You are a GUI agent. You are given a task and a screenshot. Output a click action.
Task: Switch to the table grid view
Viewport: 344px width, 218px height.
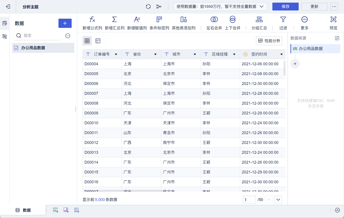tap(87, 41)
